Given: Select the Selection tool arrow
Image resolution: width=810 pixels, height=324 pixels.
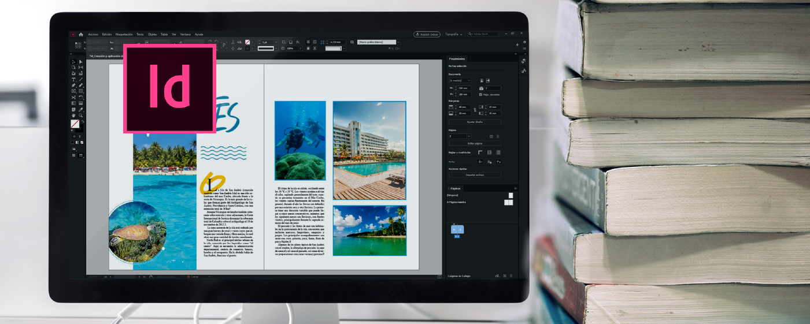Looking at the screenshot, I should click(73, 62).
